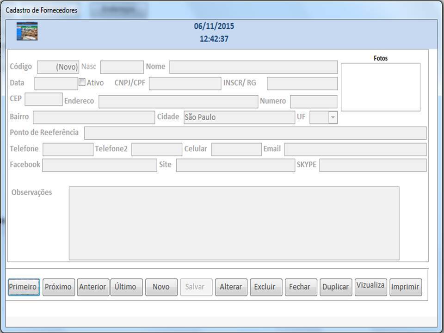Jump to Último record
The width and height of the screenshot is (444, 333).
[x=126, y=287]
